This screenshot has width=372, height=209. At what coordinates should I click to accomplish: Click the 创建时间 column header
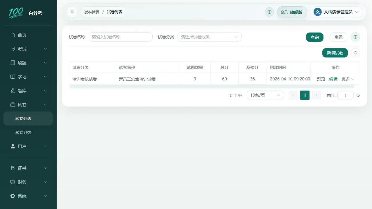289,67
